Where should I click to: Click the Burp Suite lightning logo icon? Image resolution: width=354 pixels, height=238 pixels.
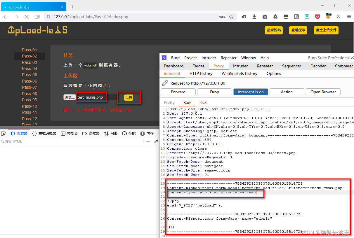(x=164, y=58)
